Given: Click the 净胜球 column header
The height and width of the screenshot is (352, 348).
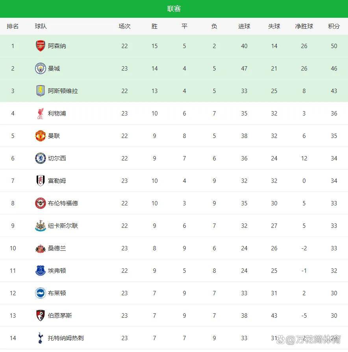Looking at the screenshot, I should (x=304, y=26).
